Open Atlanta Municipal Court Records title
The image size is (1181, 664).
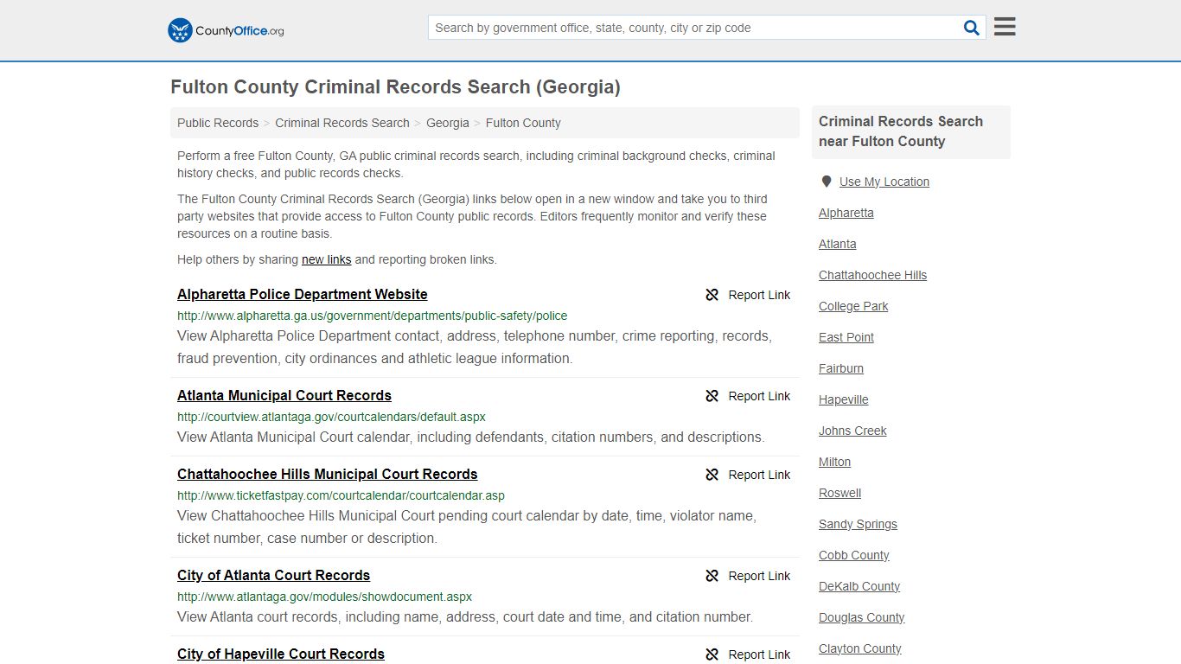point(284,395)
